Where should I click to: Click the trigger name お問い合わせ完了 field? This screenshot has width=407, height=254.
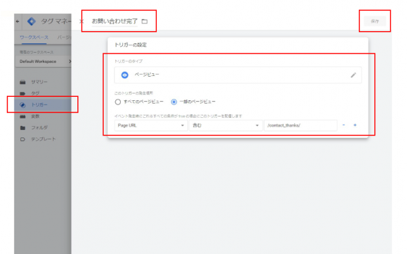click(115, 21)
